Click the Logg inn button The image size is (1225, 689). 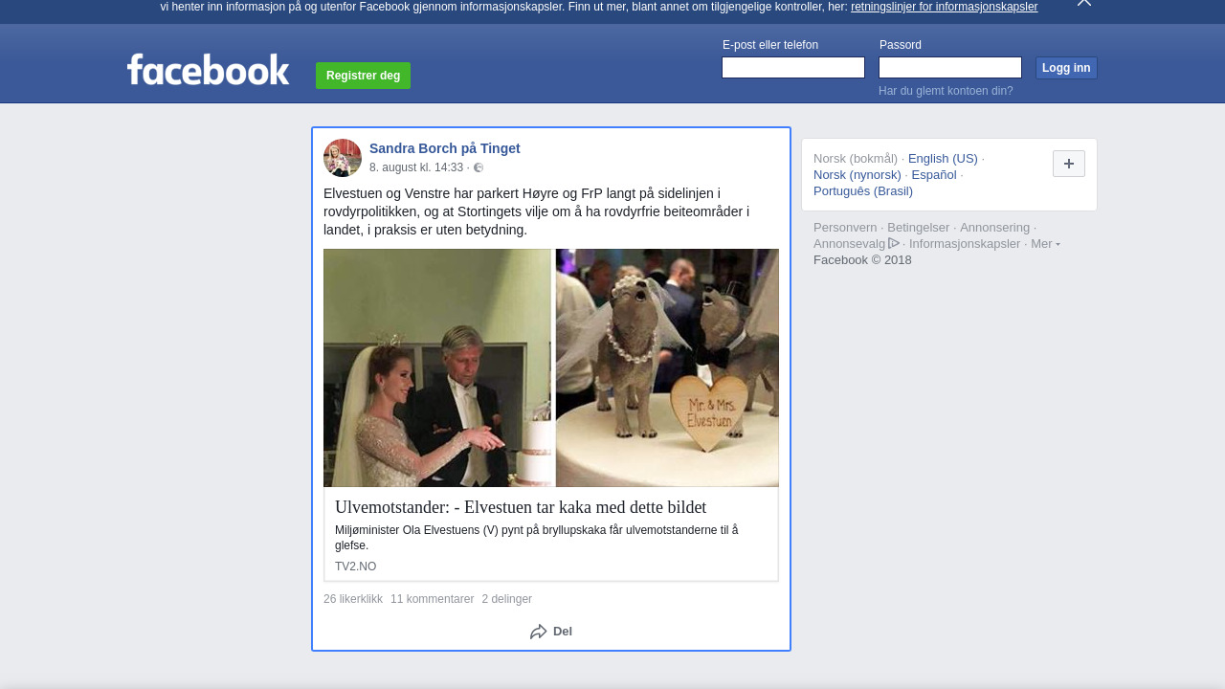1066,68
